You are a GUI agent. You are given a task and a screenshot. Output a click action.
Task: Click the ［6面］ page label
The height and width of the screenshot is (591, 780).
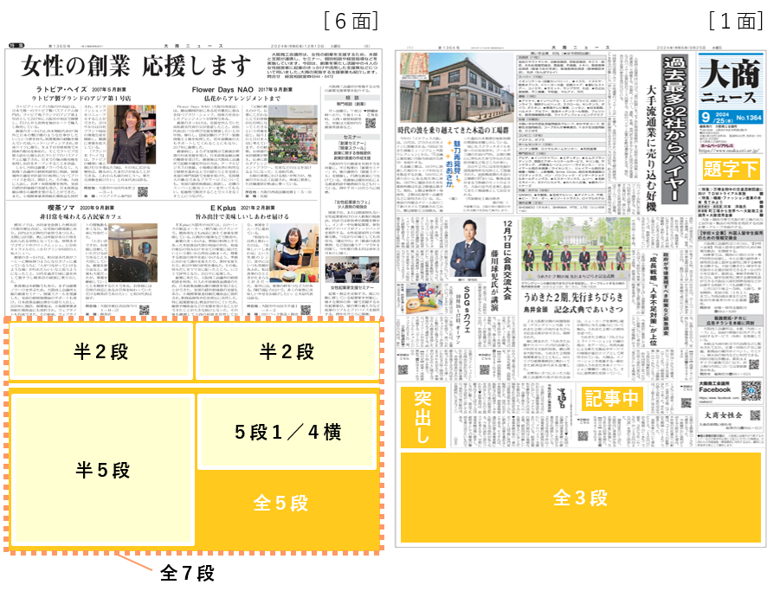tap(350, 21)
